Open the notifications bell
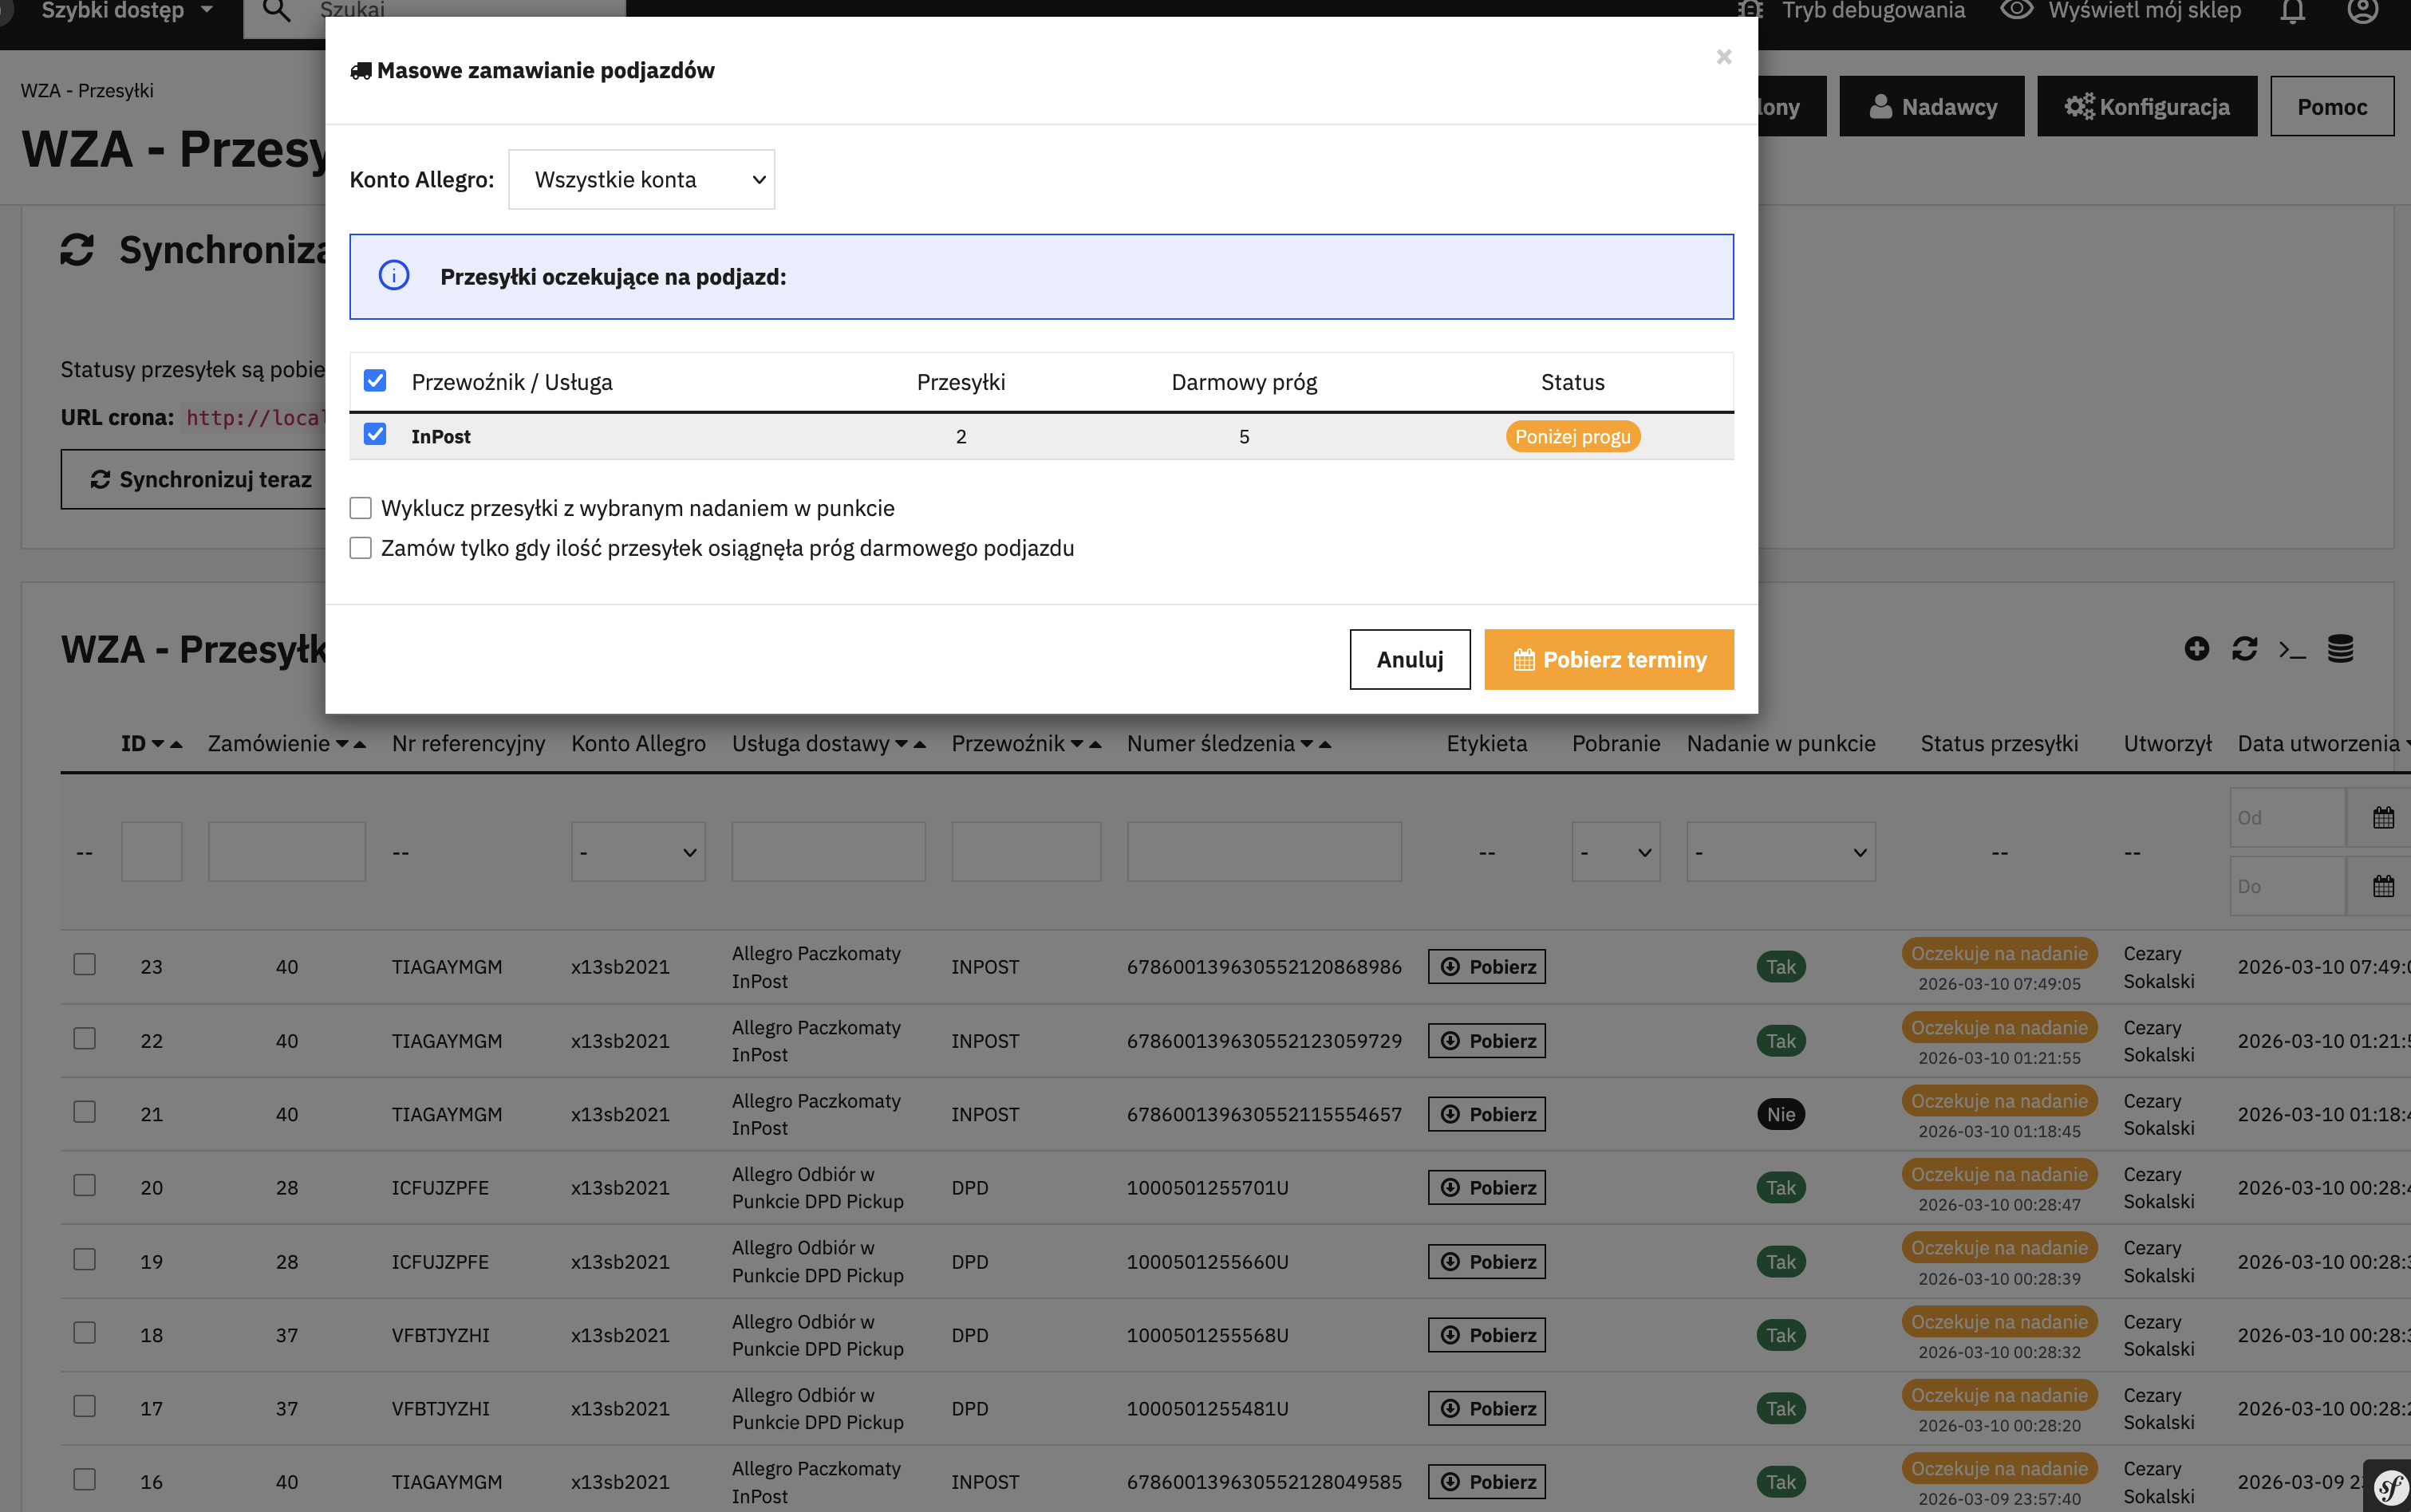The height and width of the screenshot is (1512, 2411). click(2292, 12)
